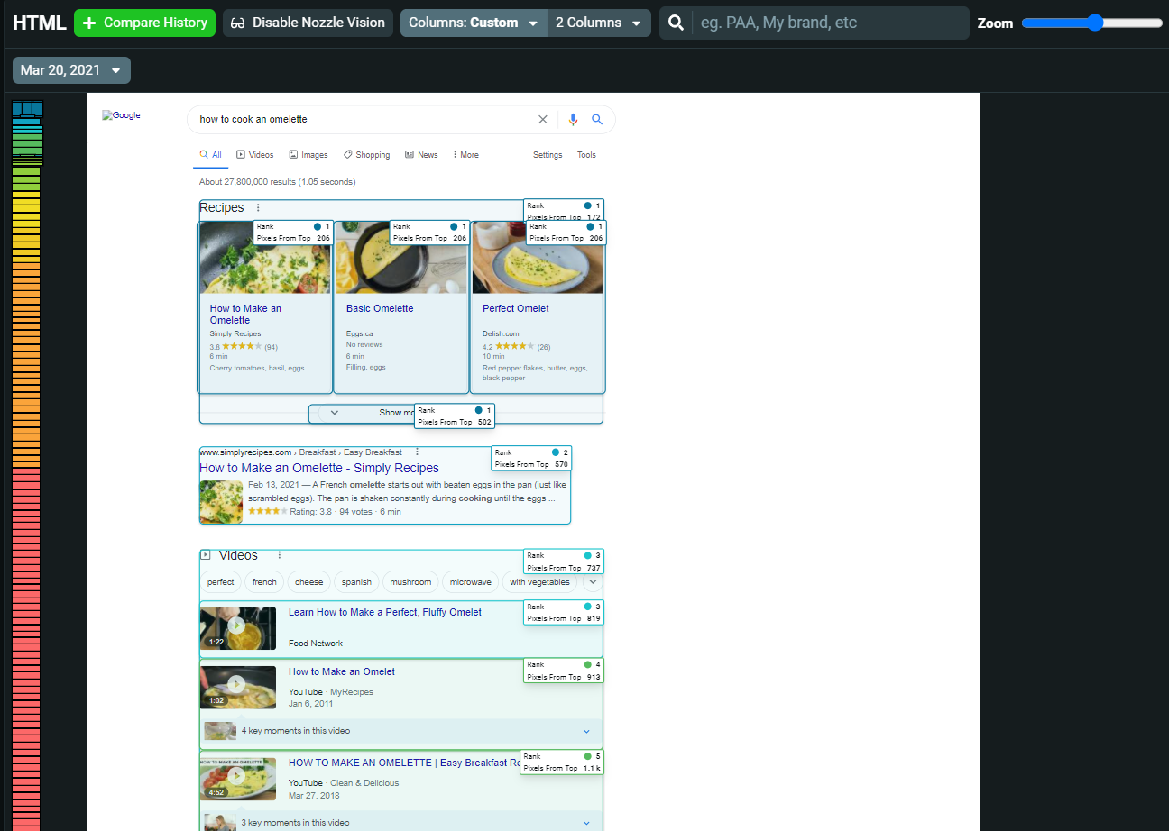This screenshot has height=831, width=1169.
Task: Click the Eggs.ca skillet thumbnail image
Action: click(x=401, y=258)
